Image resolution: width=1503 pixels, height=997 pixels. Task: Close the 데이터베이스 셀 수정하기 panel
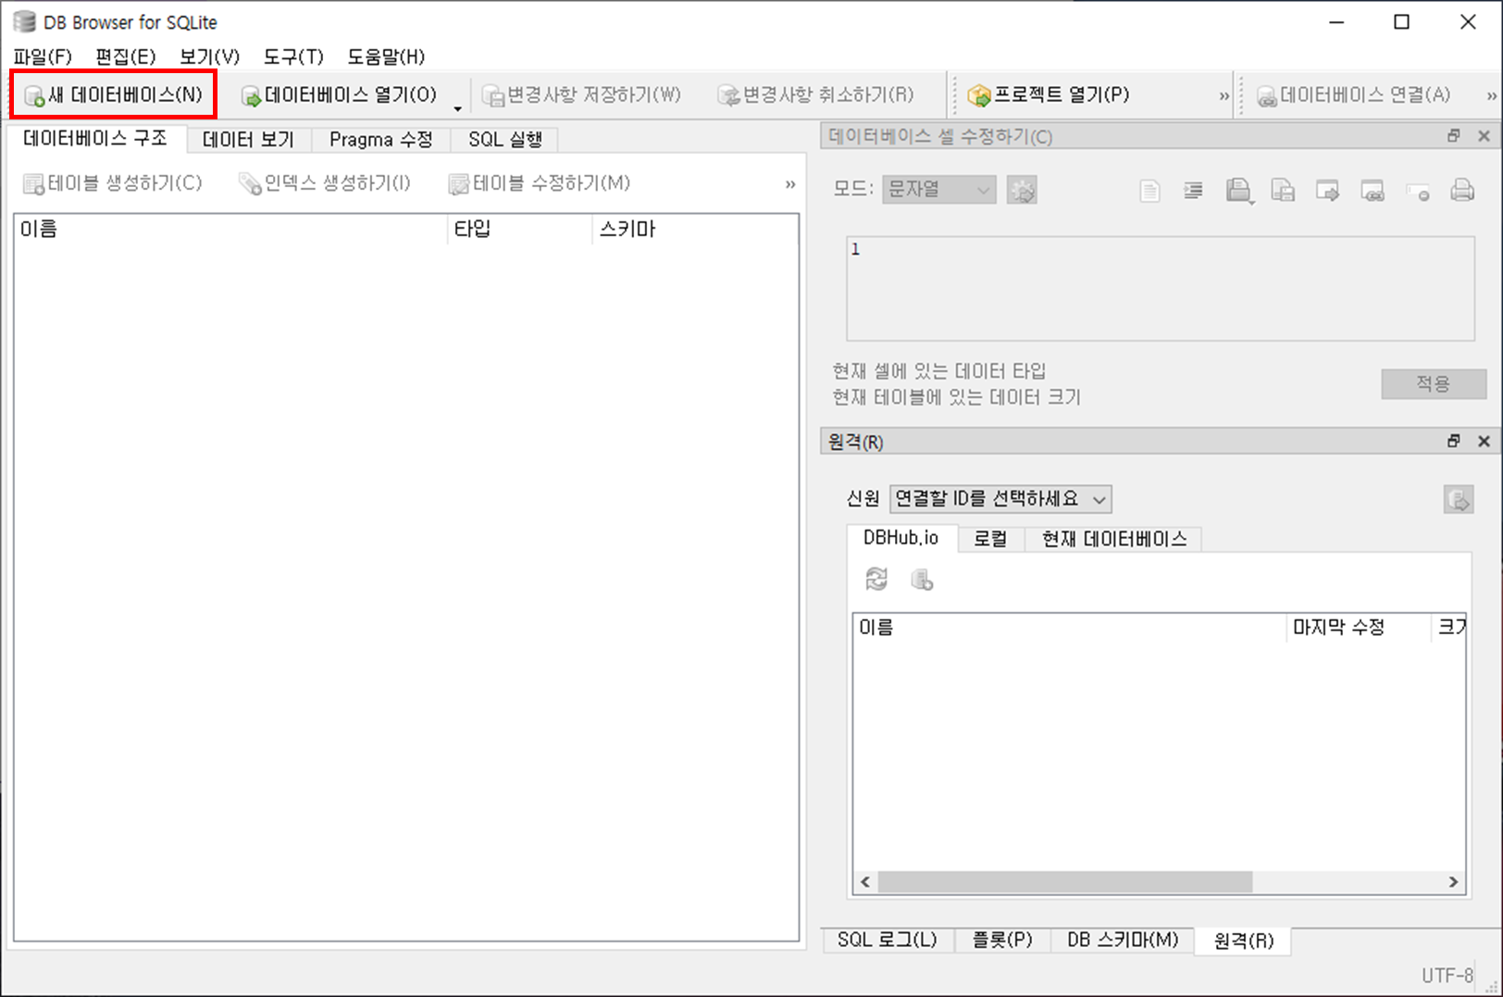(1484, 136)
